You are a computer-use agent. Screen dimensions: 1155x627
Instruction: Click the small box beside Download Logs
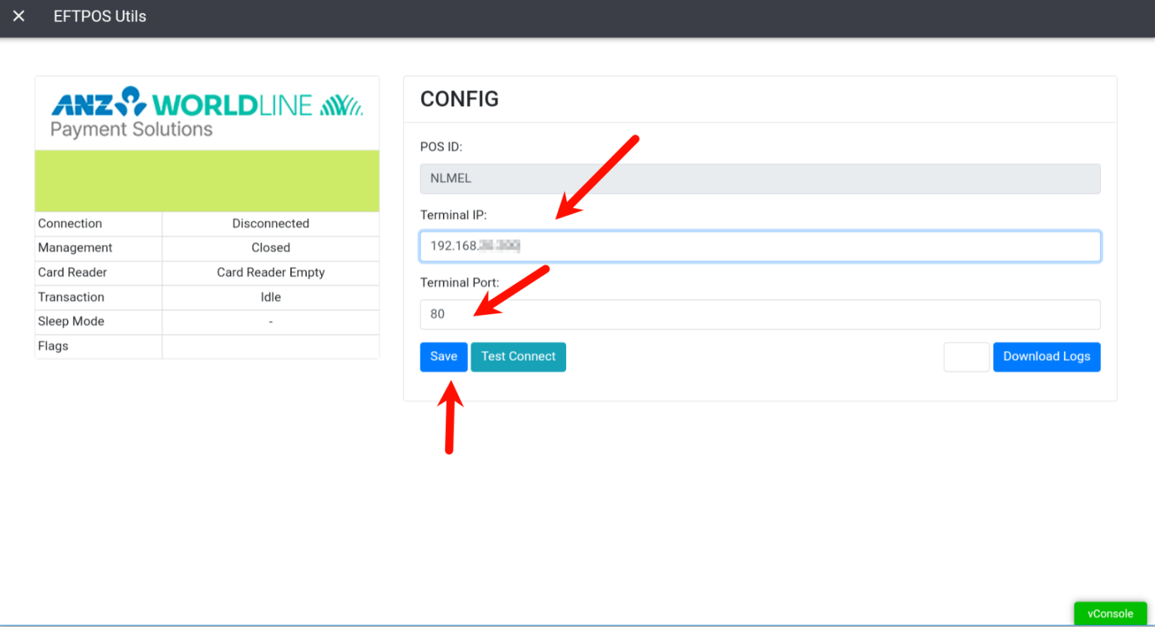click(x=966, y=356)
